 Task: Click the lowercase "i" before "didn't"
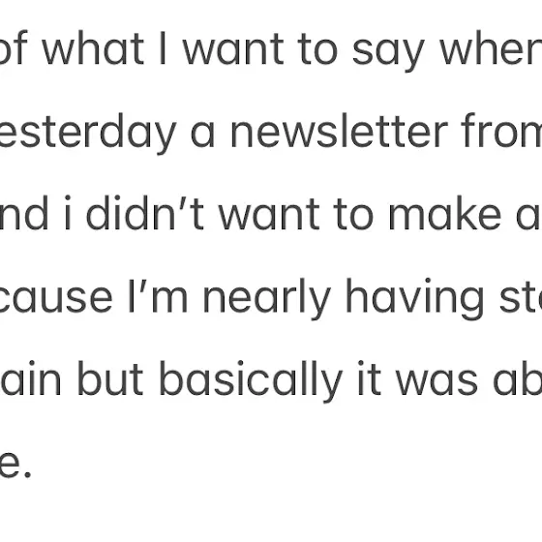[68, 213]
